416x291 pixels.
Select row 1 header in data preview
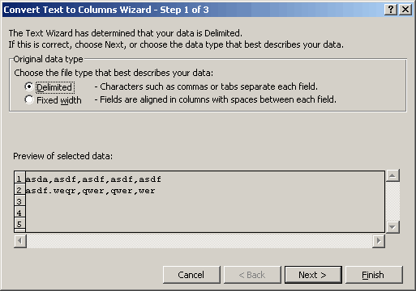pyautogui.click(x=19, y=179)
